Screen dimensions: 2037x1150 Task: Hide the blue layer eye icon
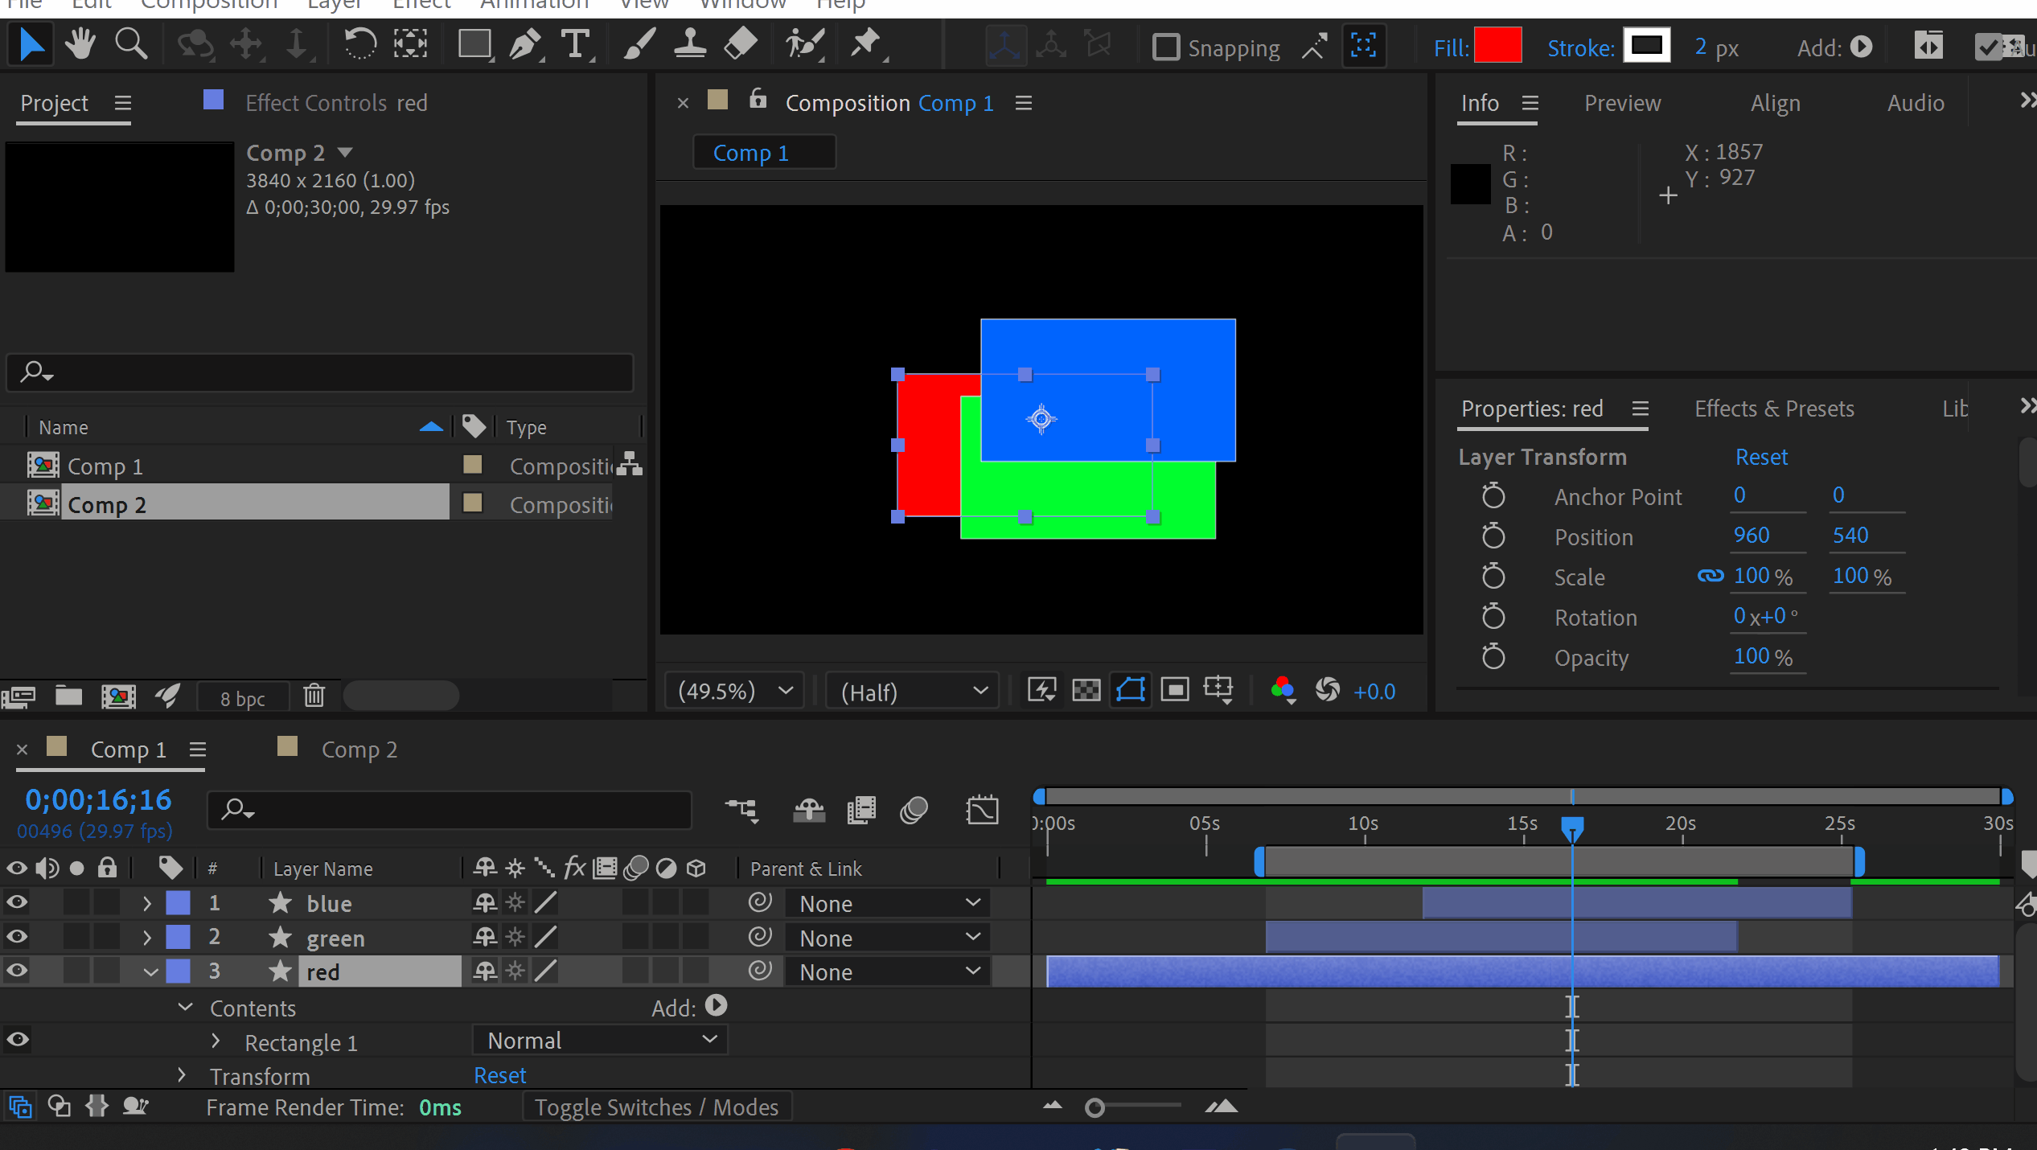click(x=17, y=903)
